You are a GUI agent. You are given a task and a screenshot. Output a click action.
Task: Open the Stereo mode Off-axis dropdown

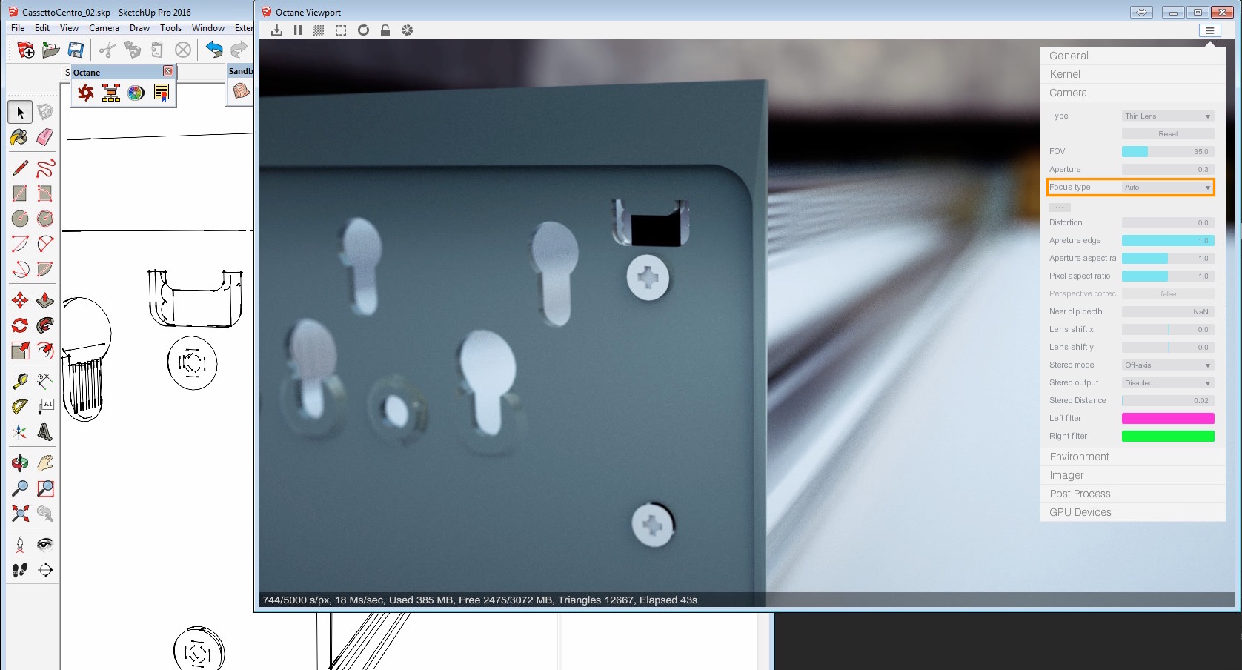point(1168,365)
